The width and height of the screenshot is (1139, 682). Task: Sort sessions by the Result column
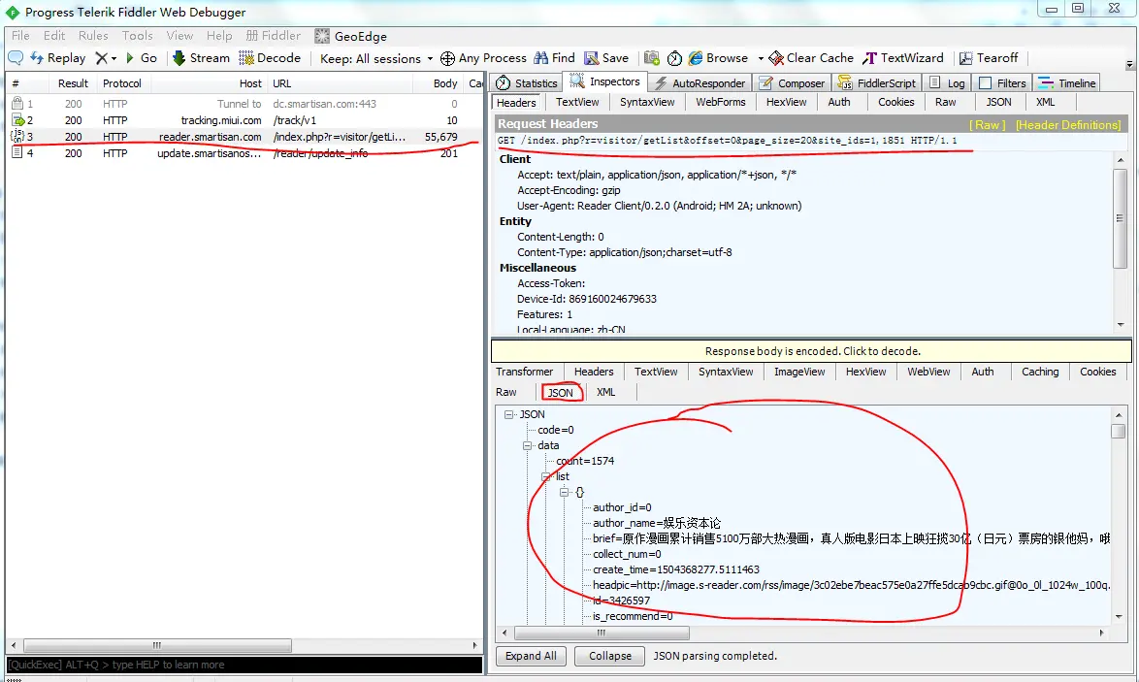click(73, 83)
